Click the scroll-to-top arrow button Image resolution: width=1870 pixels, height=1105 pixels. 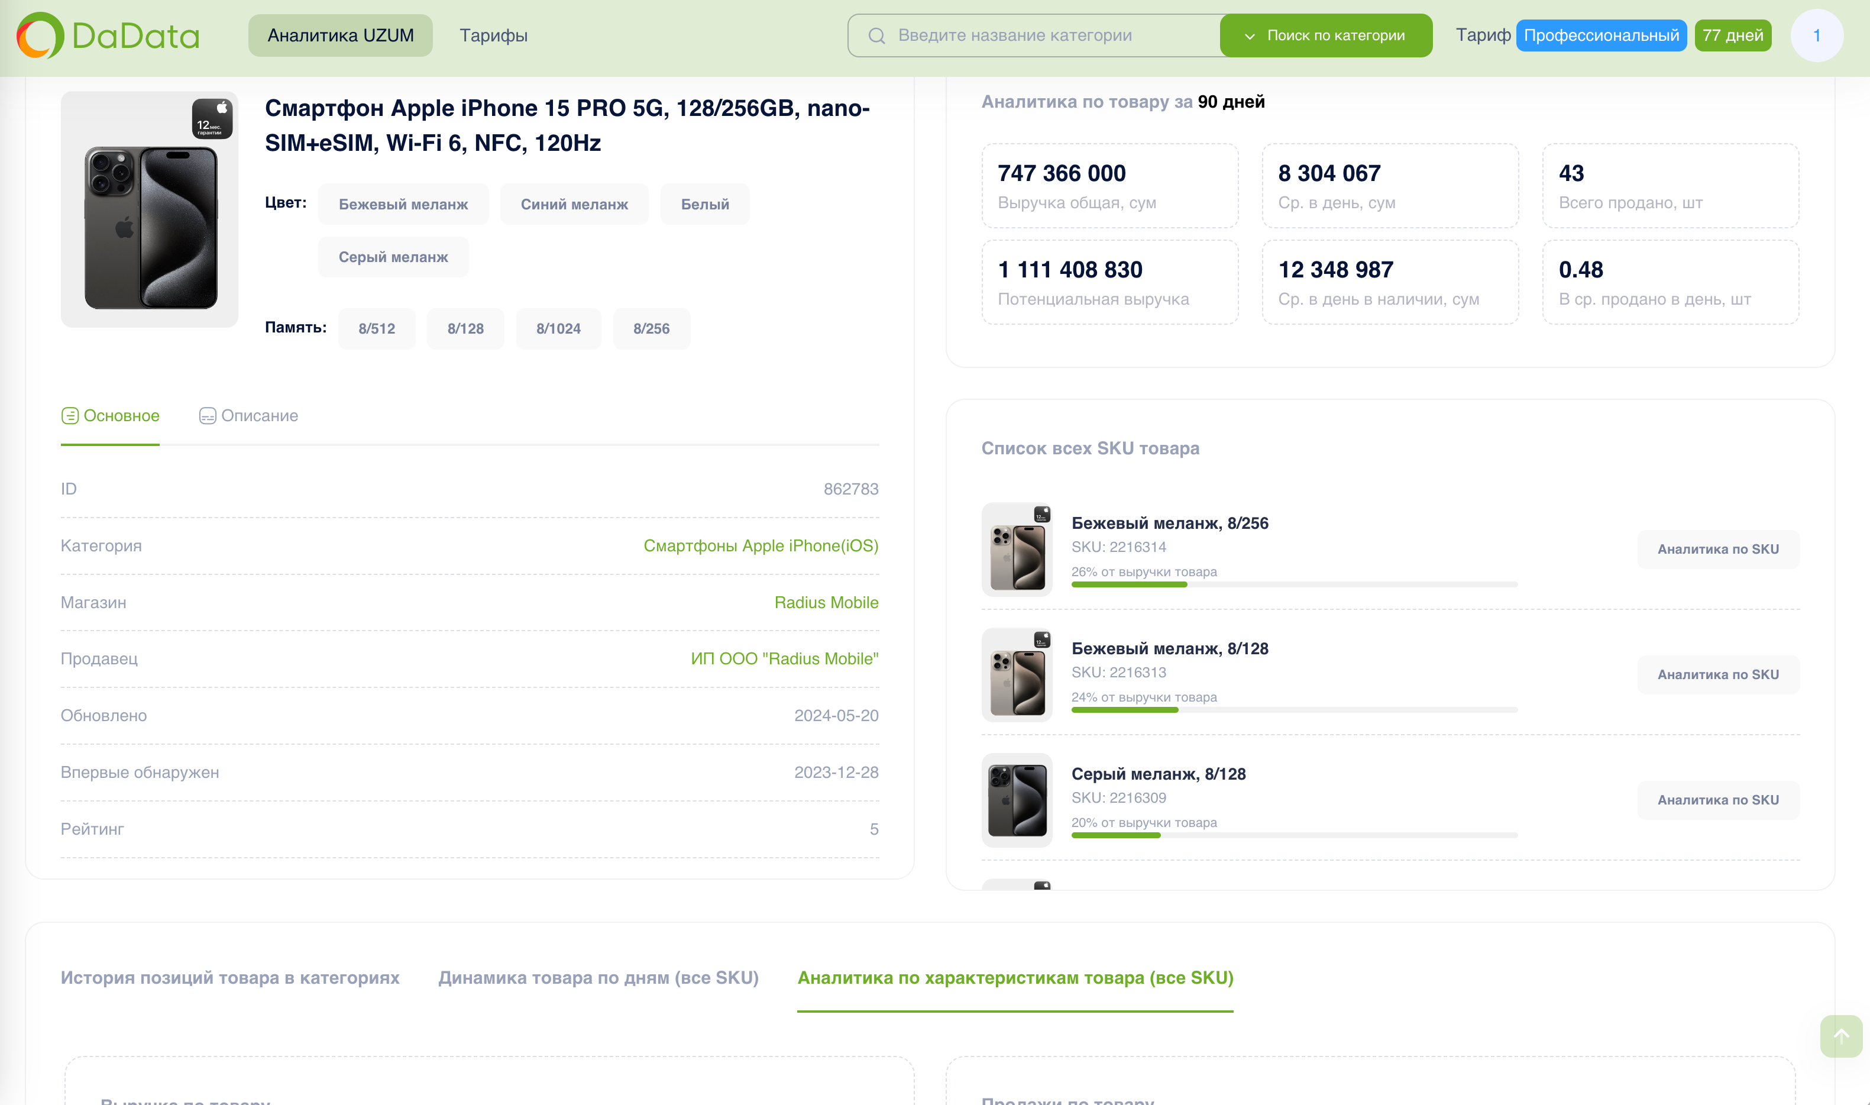coord(1841,1036)
